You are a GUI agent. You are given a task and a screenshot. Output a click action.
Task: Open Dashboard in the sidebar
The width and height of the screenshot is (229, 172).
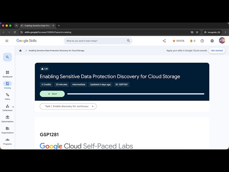point(8,74)
